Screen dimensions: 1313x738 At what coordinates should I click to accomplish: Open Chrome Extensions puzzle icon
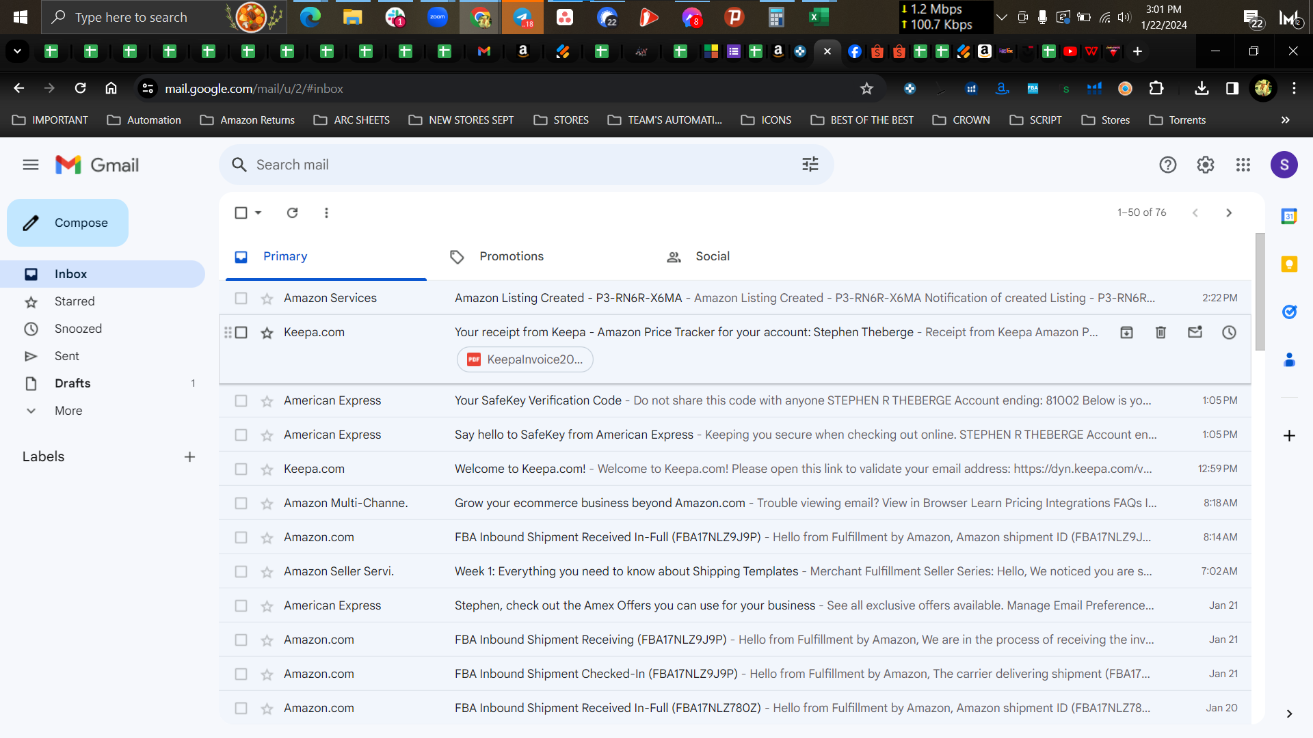1156,88
